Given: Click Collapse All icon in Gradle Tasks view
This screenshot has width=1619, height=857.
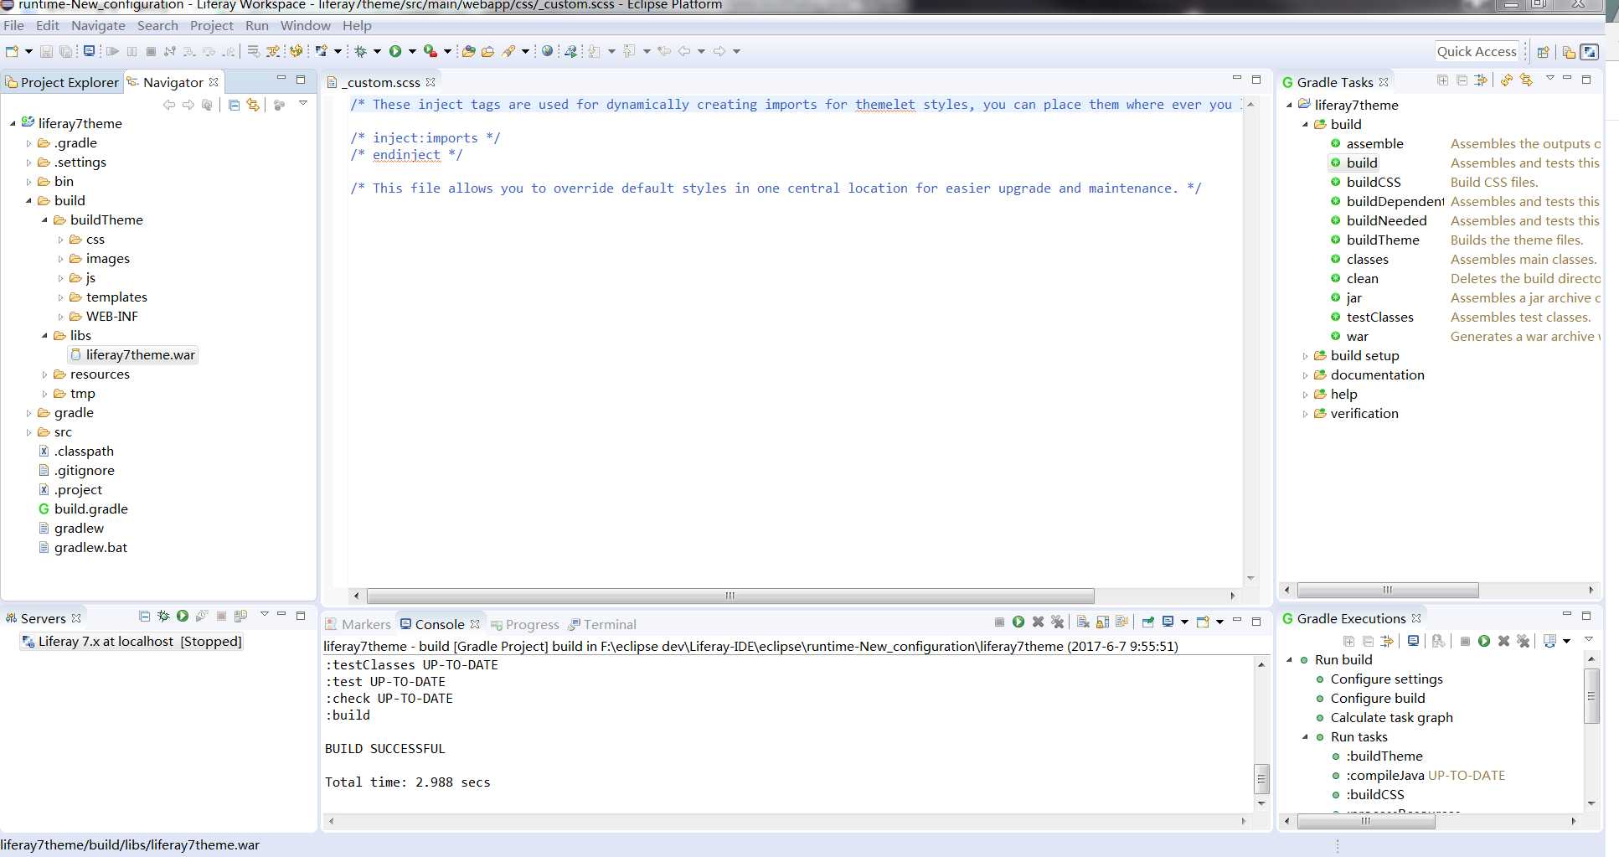Looking at the screenshot, I should (x=1462, y=80).
